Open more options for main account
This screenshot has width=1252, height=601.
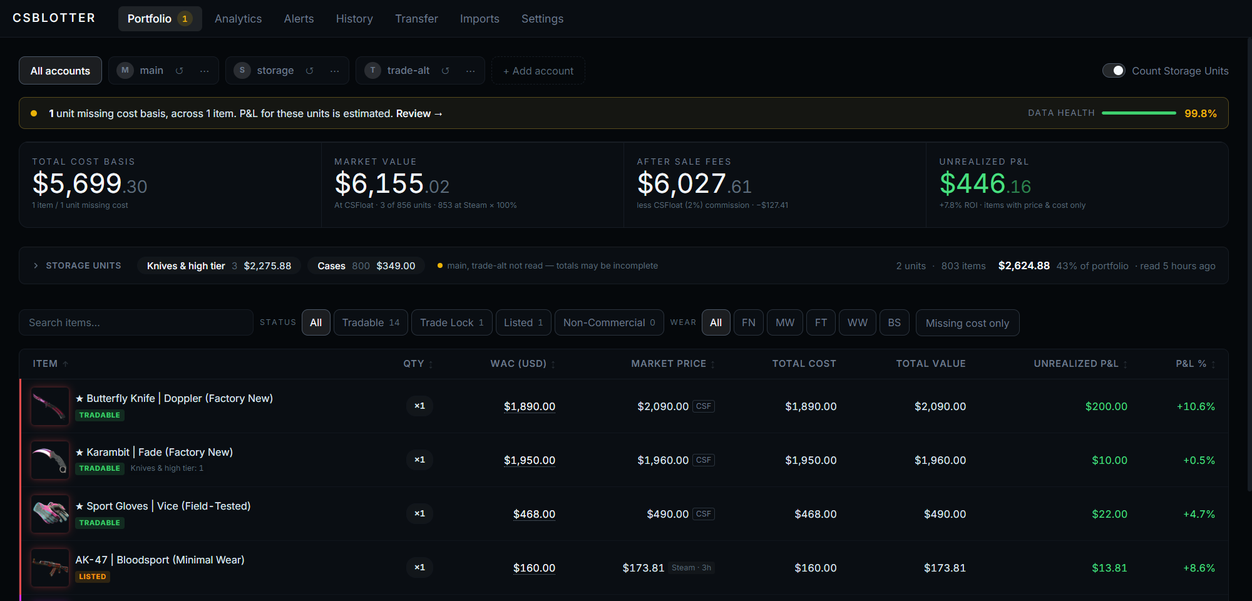coord(205,71)
